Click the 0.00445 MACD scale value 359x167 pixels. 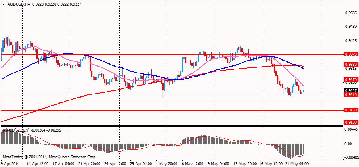point(351,129)
